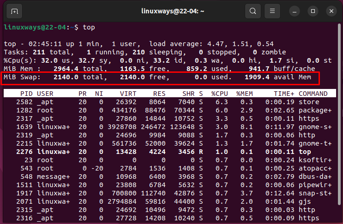This screenshot has height=224, width=343.
Task: Click PID 2316 in the process list
Action: point(24,218)
